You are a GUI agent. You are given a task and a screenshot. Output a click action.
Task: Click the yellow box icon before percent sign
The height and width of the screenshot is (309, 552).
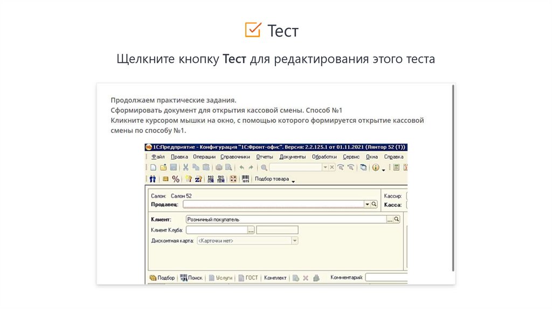(165, 179)
